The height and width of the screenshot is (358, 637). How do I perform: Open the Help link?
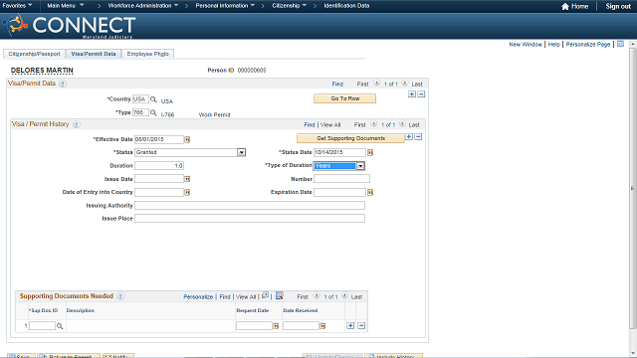point(553,44)
